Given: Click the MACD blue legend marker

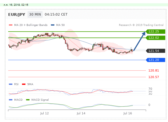Looking at the screenshot, I should point(10,99).
